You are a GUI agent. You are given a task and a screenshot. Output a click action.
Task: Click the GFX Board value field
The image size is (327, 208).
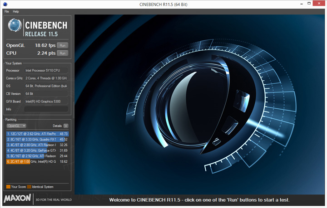point(46,102)
